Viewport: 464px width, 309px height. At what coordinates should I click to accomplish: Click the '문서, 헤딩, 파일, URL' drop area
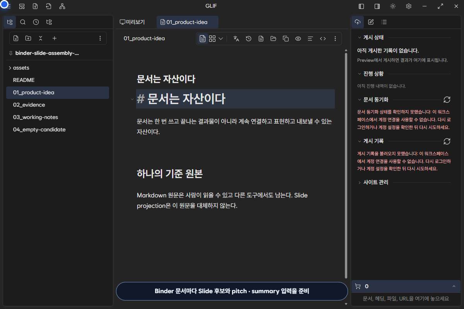pyautogui.click(x=406, y=299)
